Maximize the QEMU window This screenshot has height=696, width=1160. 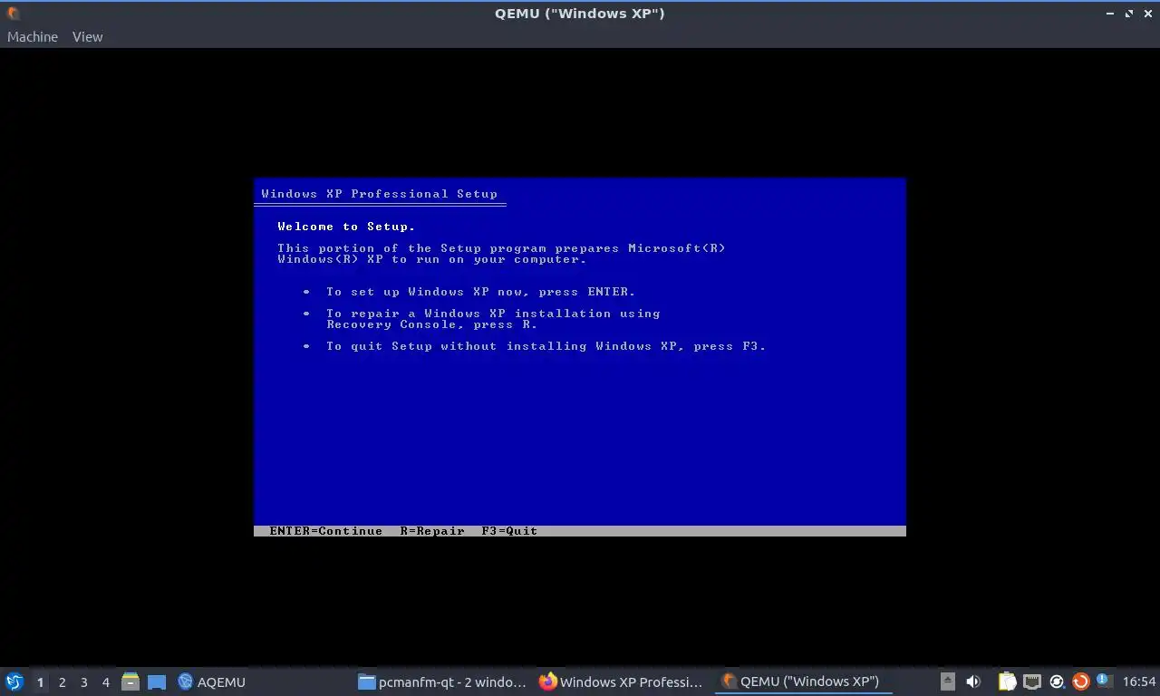1129,14
